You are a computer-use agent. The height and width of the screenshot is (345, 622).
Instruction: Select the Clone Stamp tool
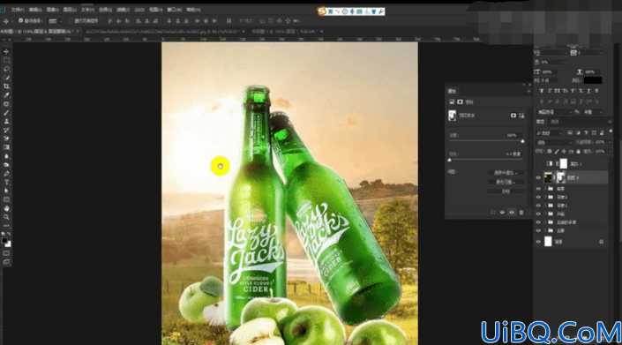point(6,122)
